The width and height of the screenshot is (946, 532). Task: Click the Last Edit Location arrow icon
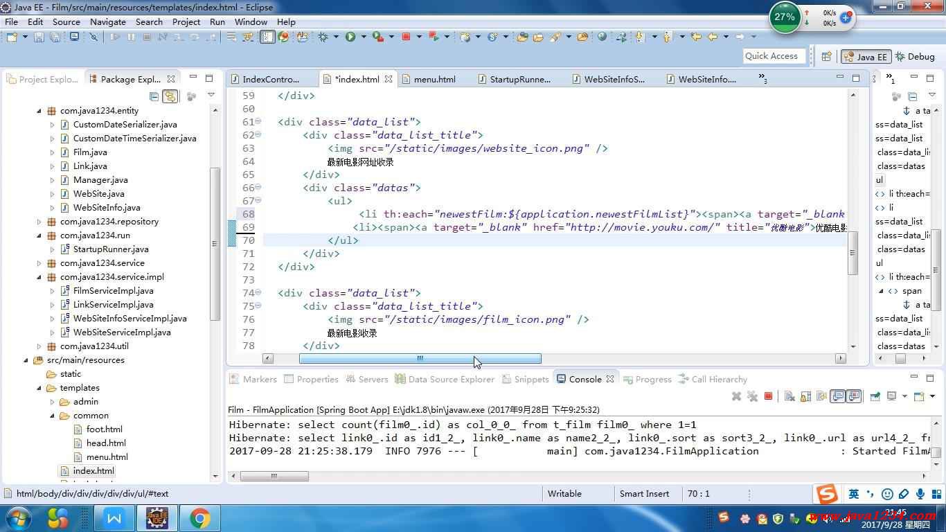[x=696, y=37]
